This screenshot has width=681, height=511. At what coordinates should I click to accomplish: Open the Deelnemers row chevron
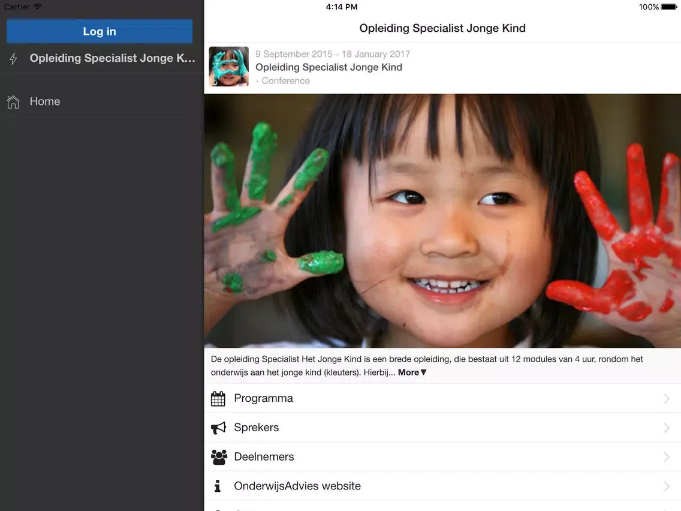[666, 457]
